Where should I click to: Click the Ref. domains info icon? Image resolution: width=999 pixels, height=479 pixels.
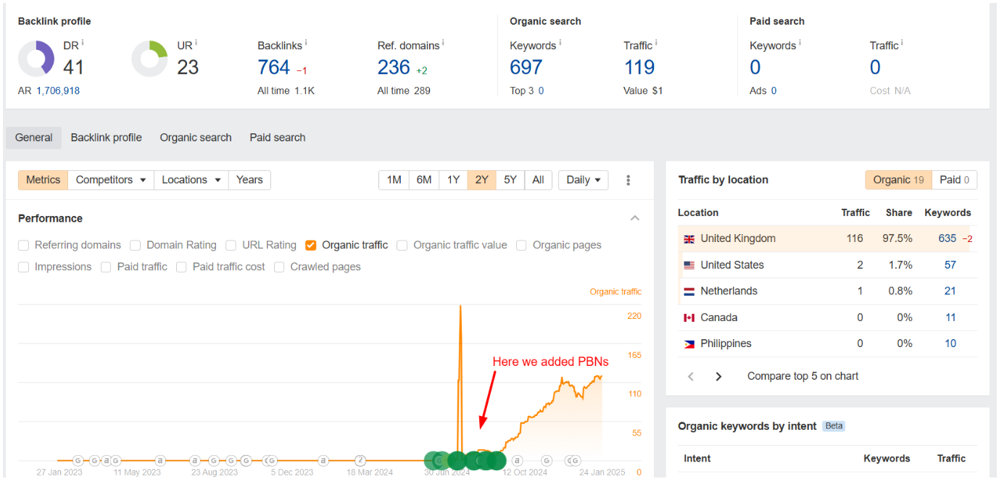click(443, 43)
